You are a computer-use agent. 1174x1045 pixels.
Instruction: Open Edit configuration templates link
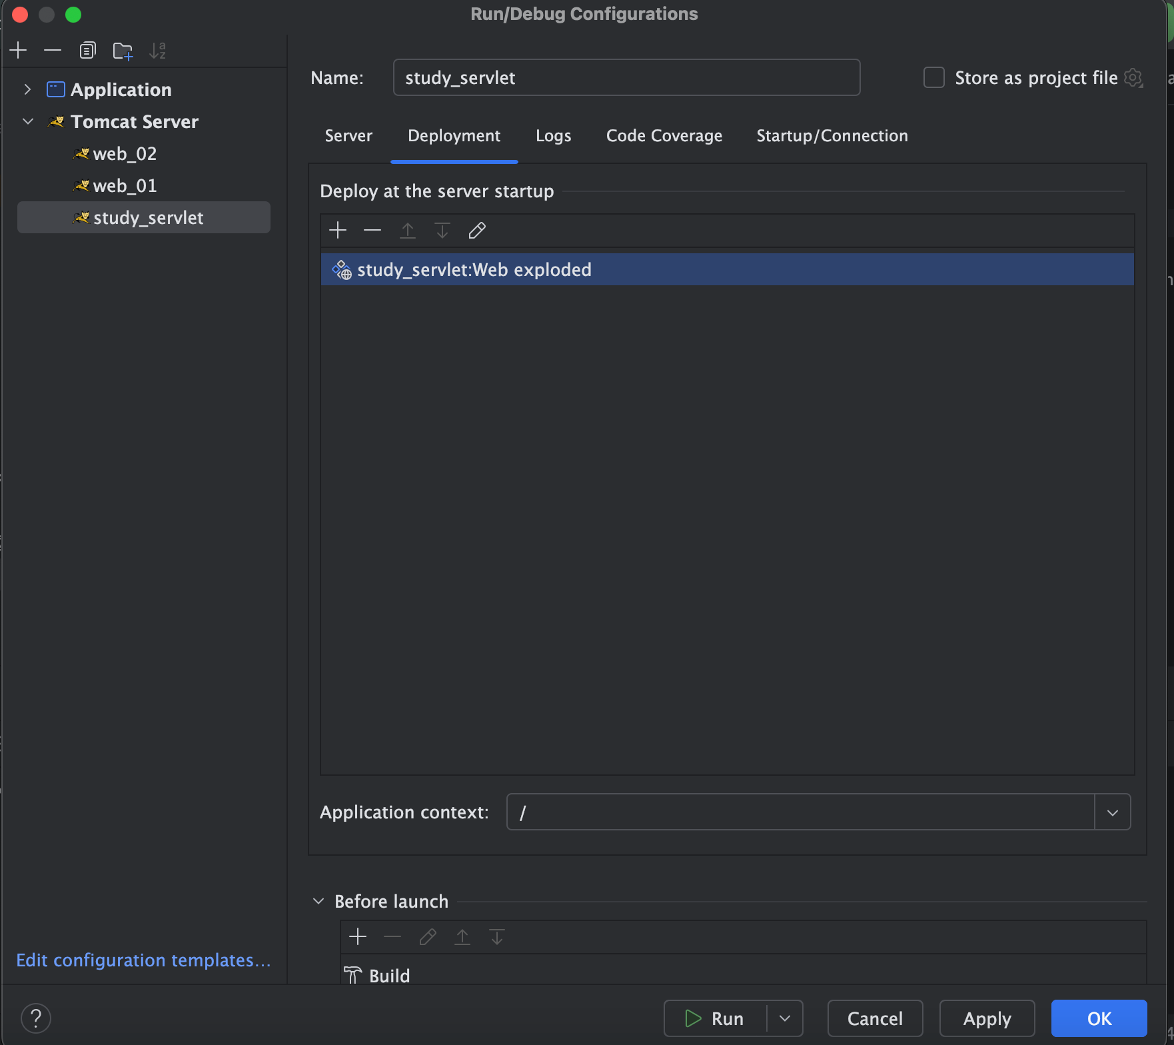coord(143,960)
